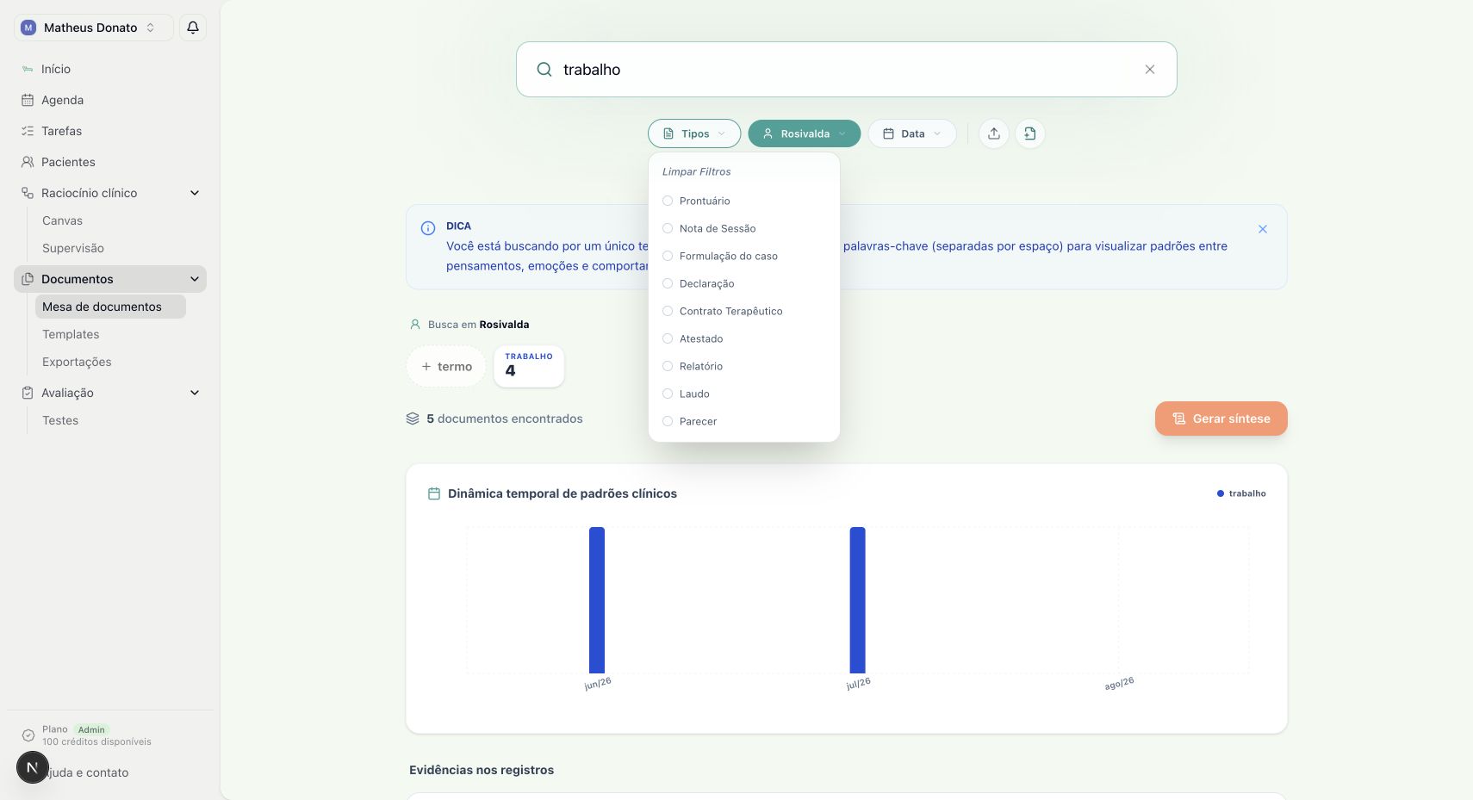Select the Prontuário radio option
1473x800 pixels.
pyautogui.click(x=667, y=201)
